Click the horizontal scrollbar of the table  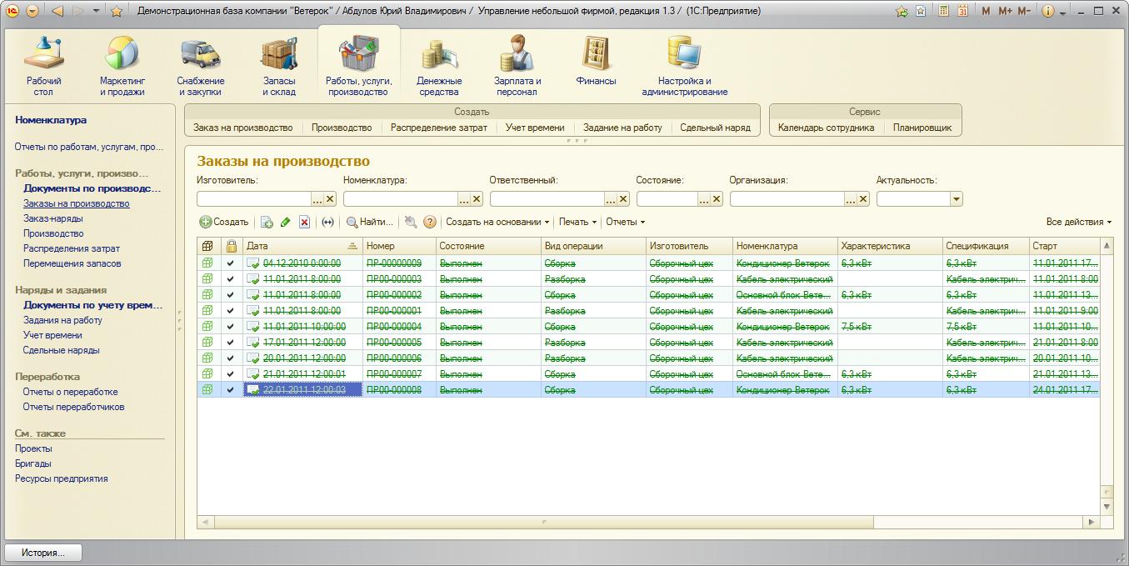point(542,522)
